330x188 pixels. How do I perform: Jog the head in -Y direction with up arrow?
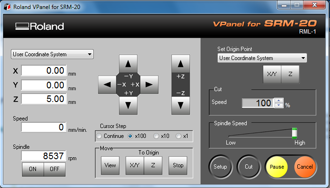click(128, 64)
